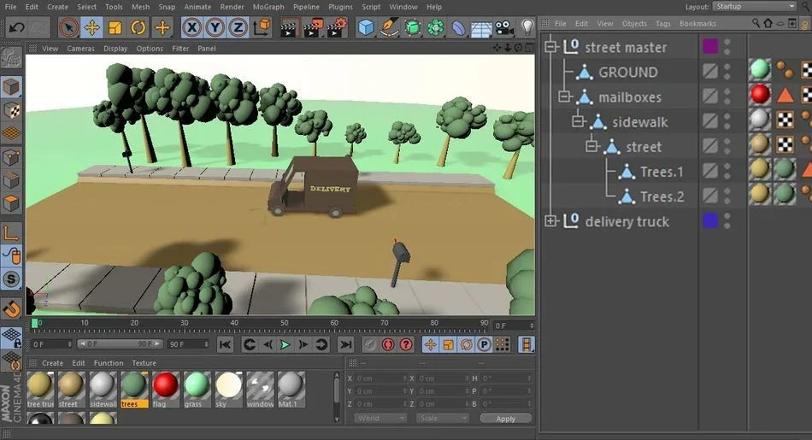Open Material Manager Texture menu
The image size is (812, 440).
click(x=144, y=363)
